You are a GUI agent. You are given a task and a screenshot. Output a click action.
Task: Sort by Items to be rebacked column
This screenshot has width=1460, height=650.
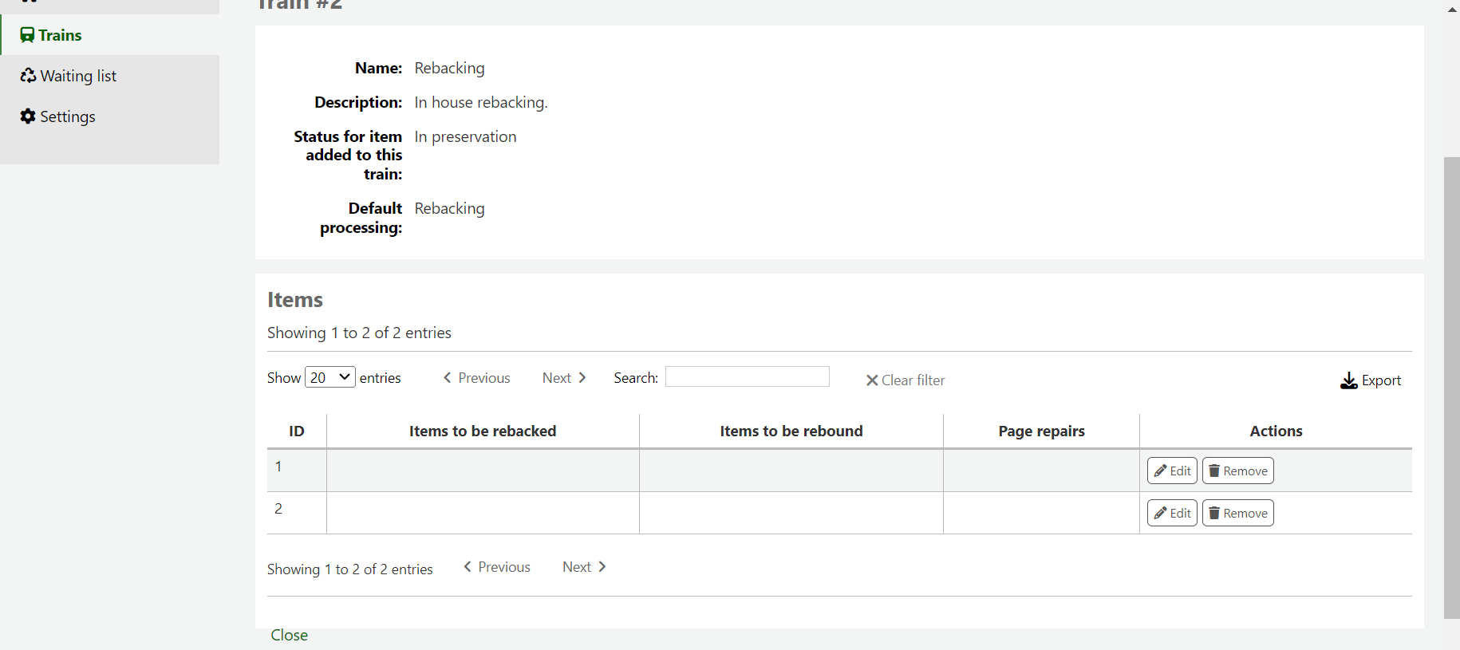pyautogui.click(x=483, y=431)
